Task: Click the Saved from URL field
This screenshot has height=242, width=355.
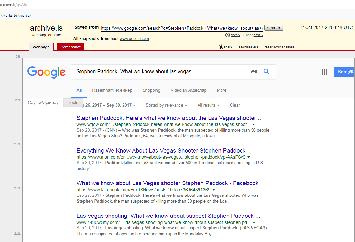Action: pos(182,28)
